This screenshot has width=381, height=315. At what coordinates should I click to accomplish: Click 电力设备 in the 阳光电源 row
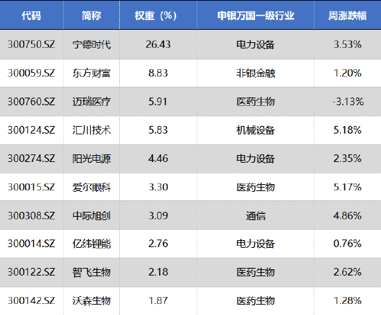point(256,159)
